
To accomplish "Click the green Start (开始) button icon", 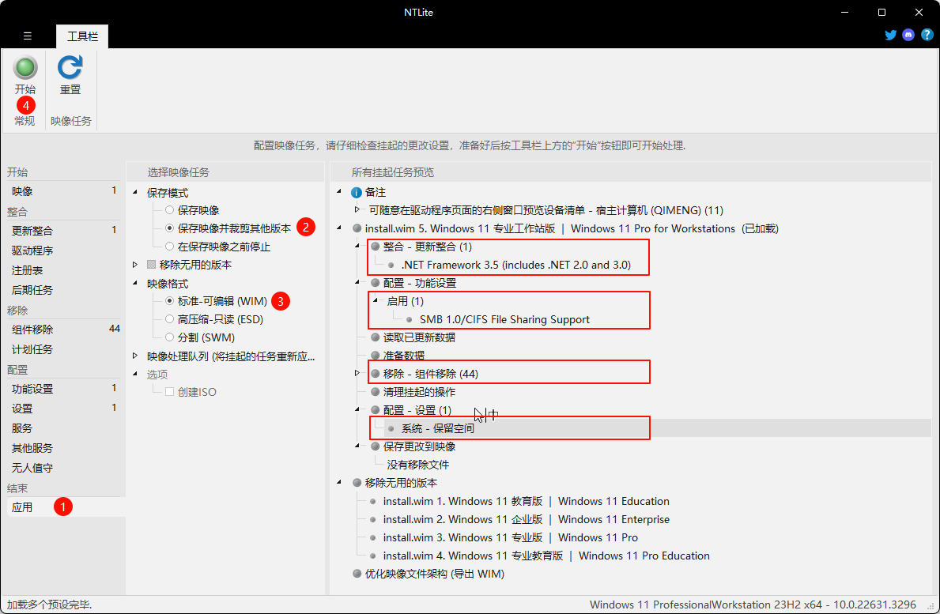I will pyautogui.click(x=25, y=67).
